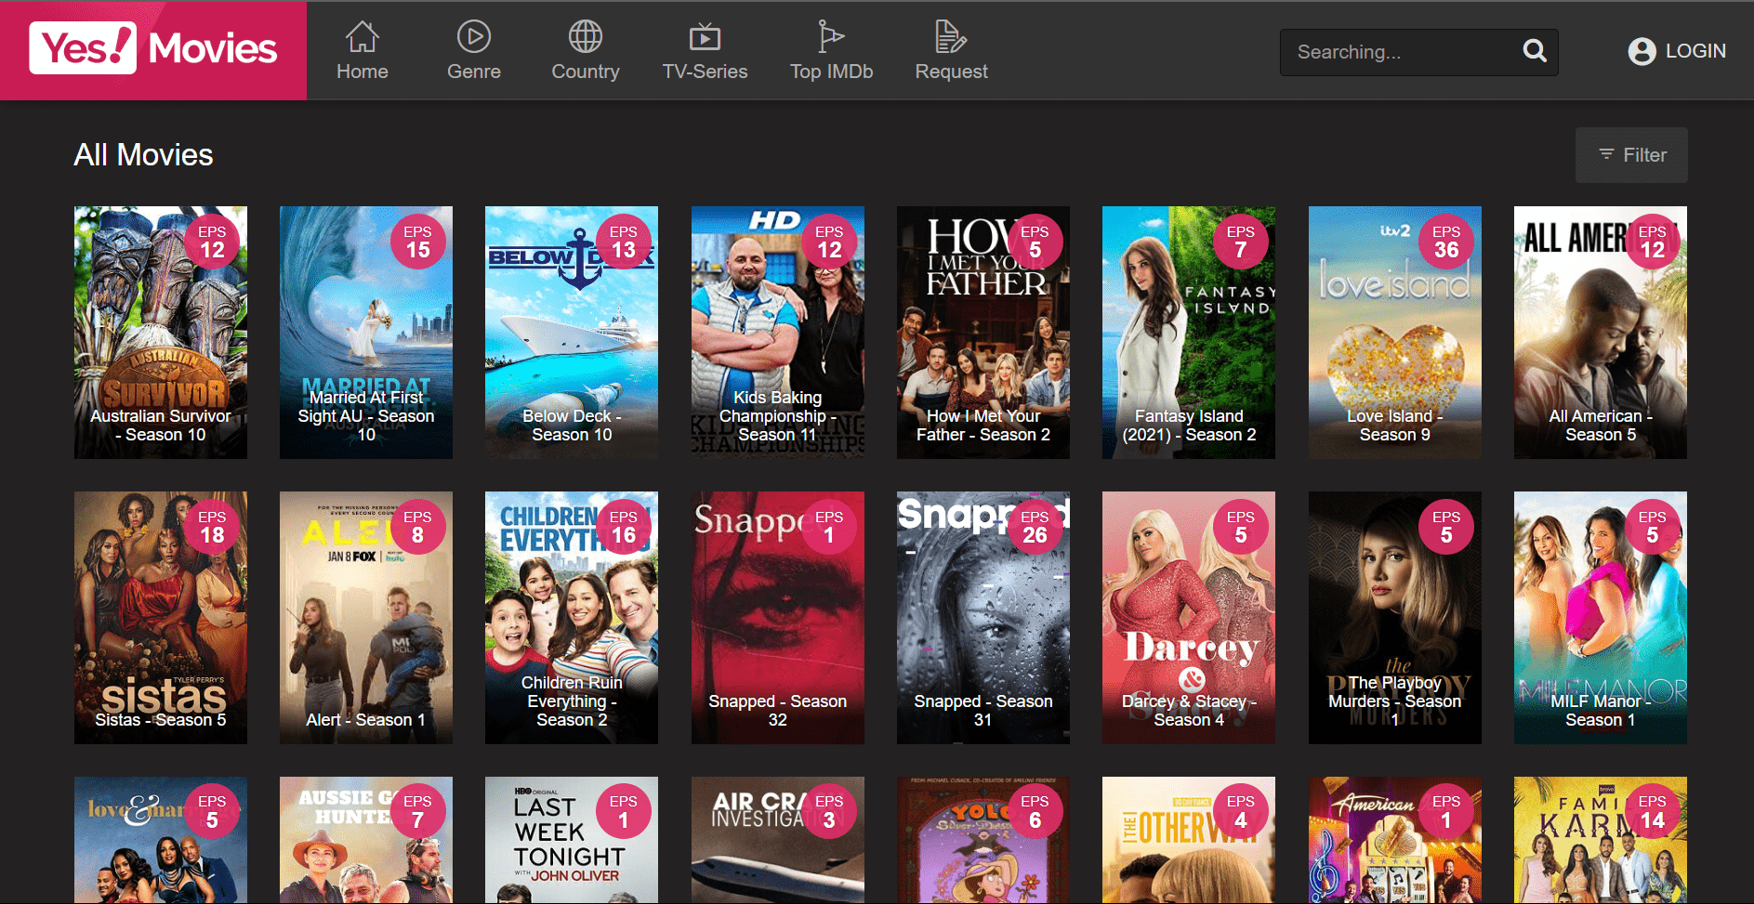Open the Love & Marriage poster

(161, 840)
